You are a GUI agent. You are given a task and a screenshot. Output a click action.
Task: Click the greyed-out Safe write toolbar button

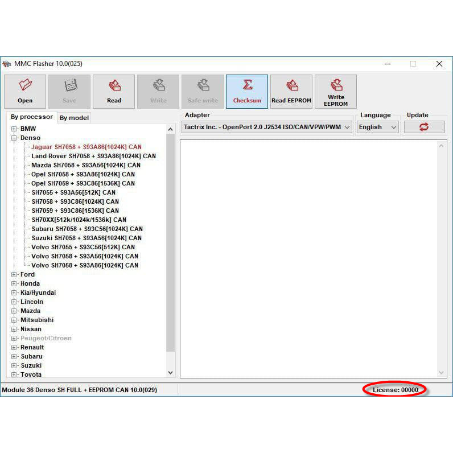203,92
